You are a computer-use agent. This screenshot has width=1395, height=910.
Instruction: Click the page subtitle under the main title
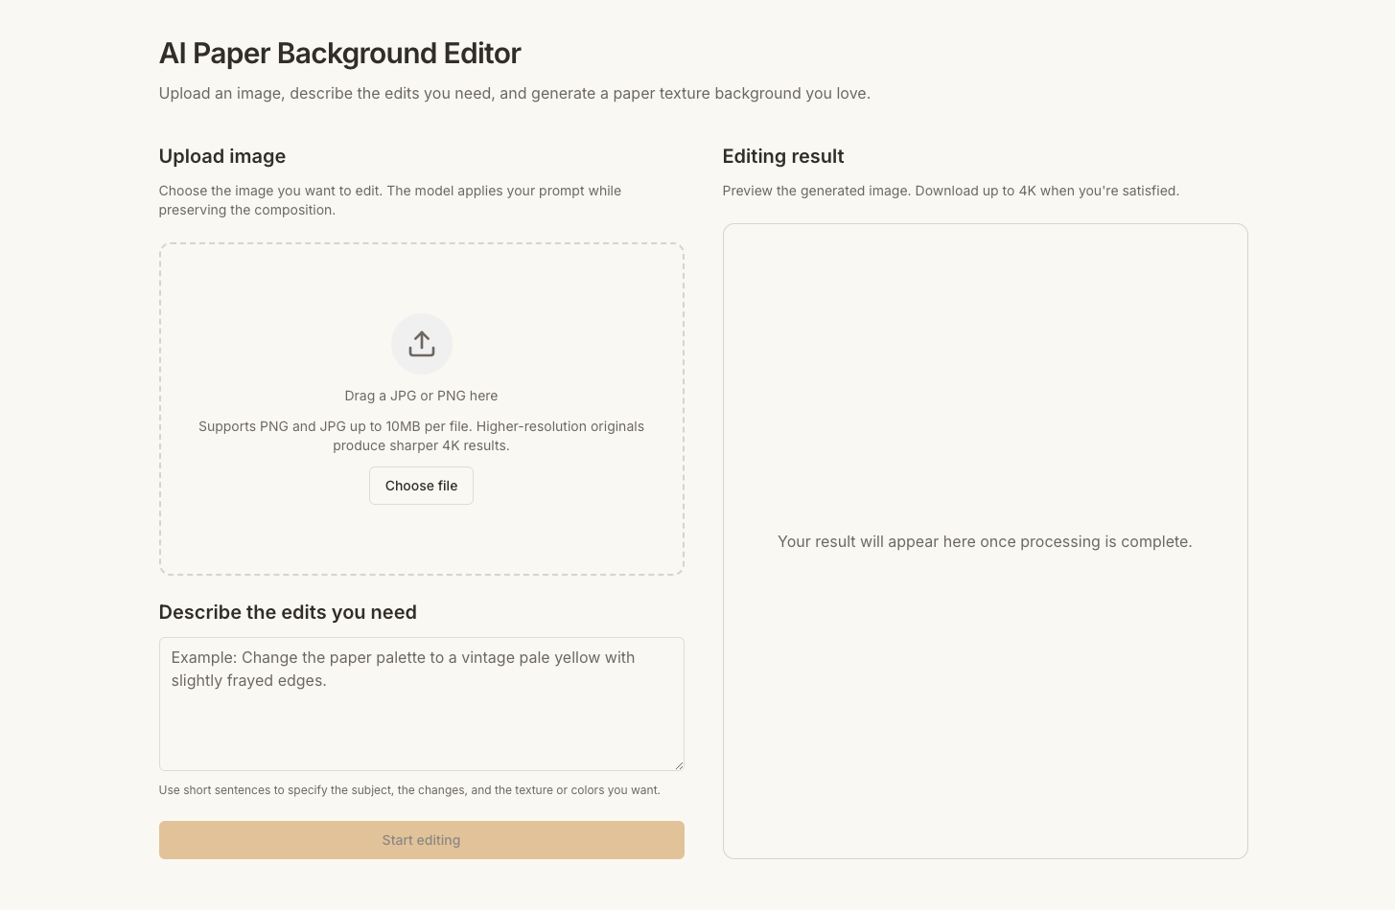click(x=514, y=94)
